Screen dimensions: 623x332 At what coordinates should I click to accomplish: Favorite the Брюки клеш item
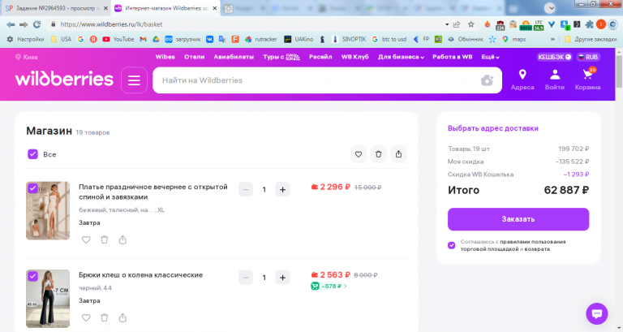pyautogui.click(x=86, y=317)
